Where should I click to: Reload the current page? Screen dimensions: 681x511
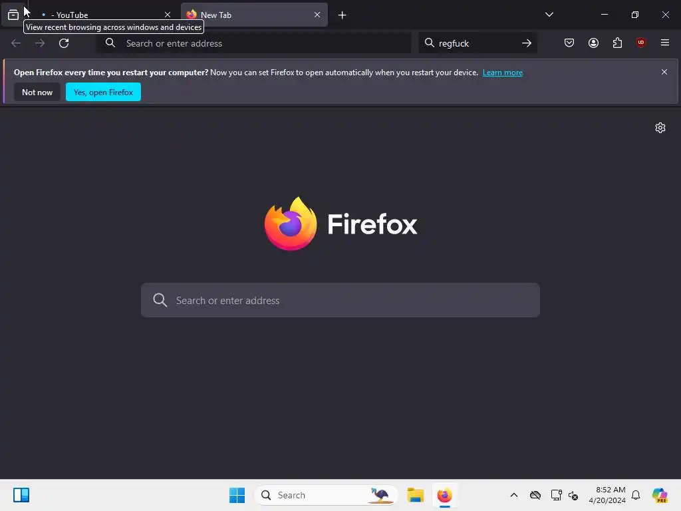[64, 43]
